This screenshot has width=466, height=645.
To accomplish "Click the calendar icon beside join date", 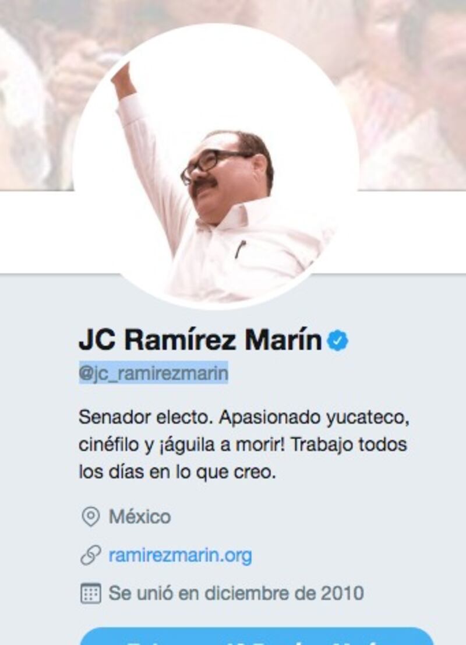I will [90, 593].
